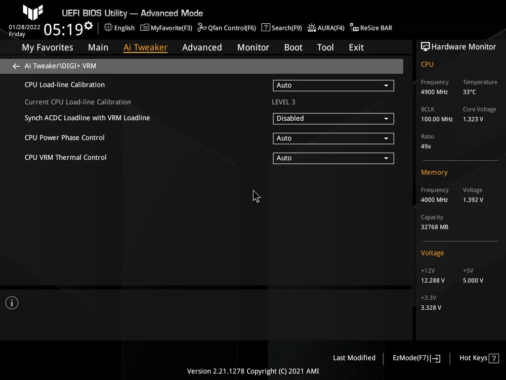Click MyFavorite(F3) text button
The height and width of the screenshot is (380, 506).
click(171, 28)
